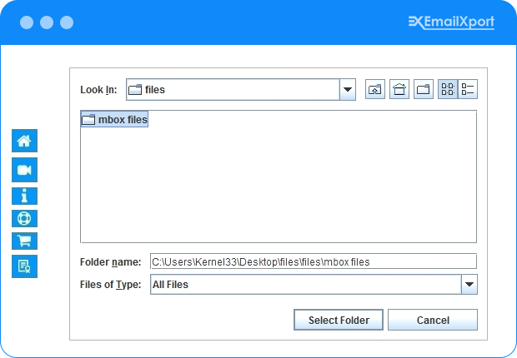
Task: Click the info sidebar icon
Action: [24, 196]
